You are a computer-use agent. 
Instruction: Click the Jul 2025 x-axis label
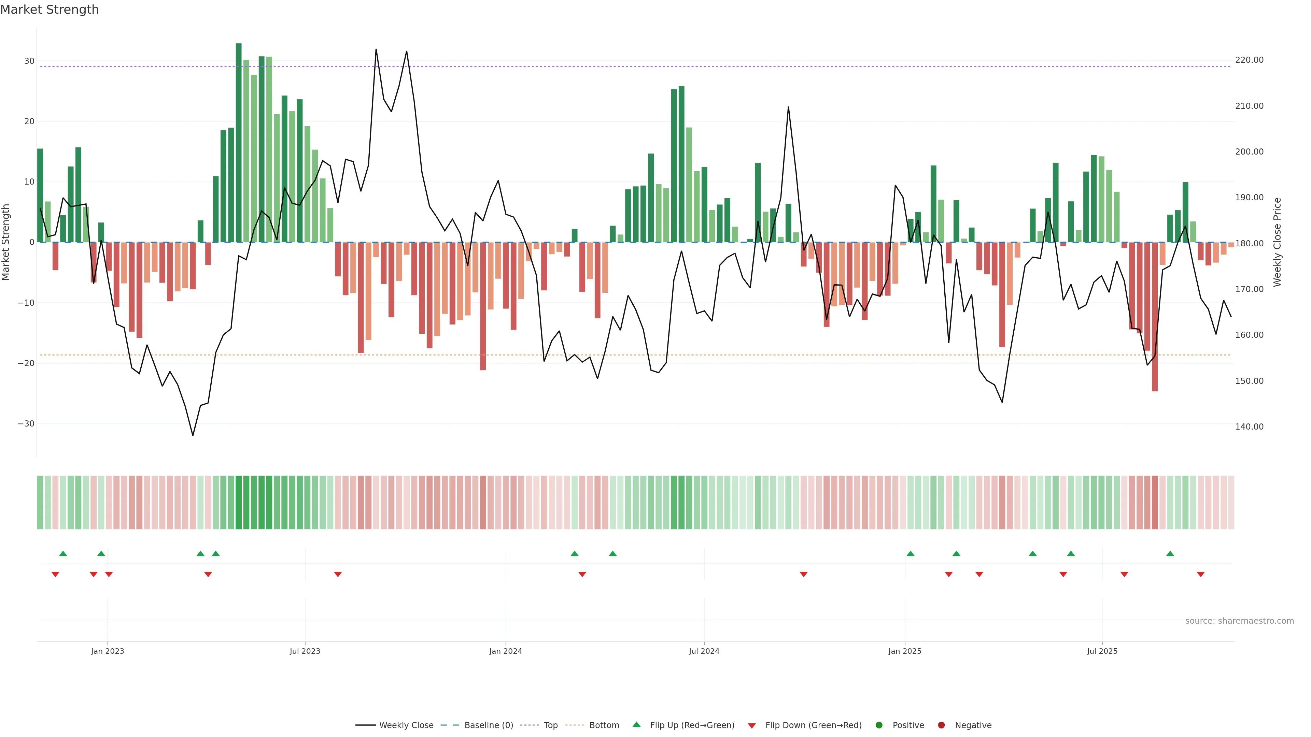(x=1102, y=651)
